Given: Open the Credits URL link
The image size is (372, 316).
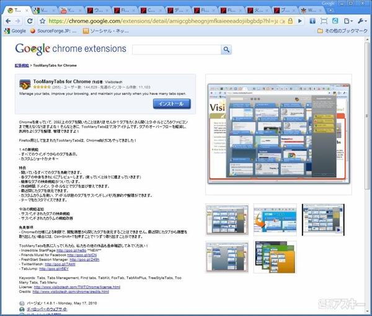Looking at the screenshot, I should pos(71,292).
